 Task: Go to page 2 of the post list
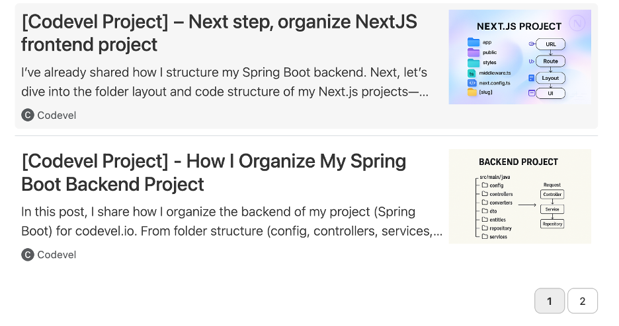coord(582,301)
